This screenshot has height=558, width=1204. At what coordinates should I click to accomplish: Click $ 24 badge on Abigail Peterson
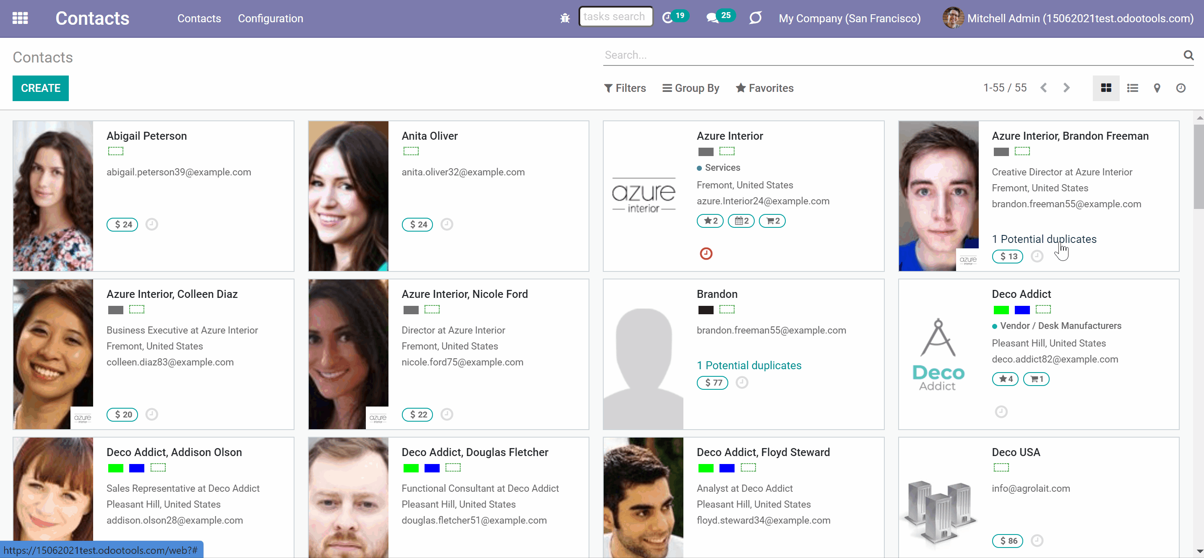pyautogui.click(x=122, y=224)
